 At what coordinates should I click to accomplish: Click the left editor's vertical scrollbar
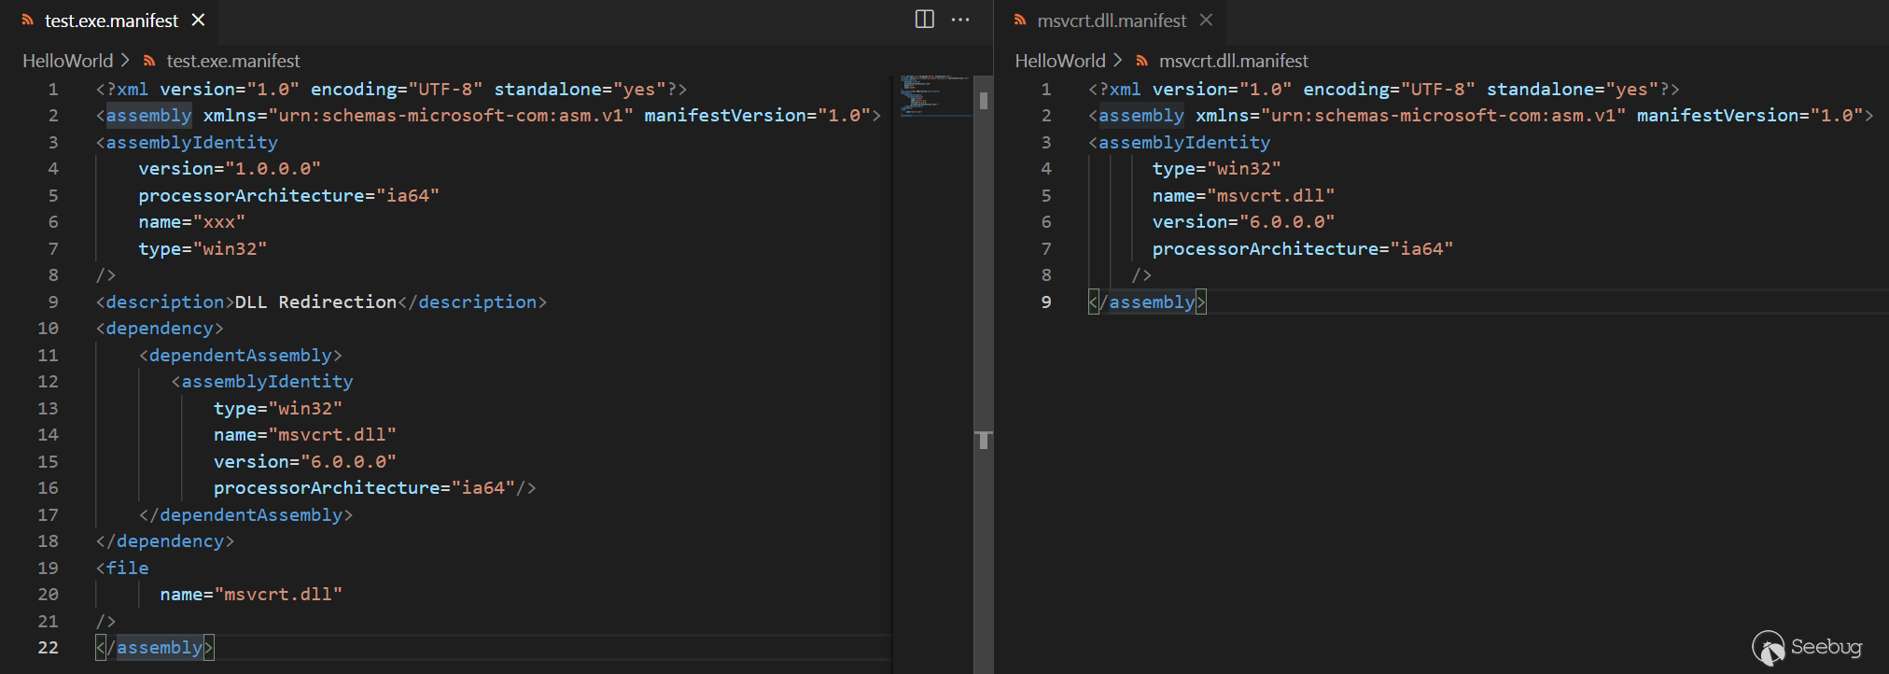[983, 280]
